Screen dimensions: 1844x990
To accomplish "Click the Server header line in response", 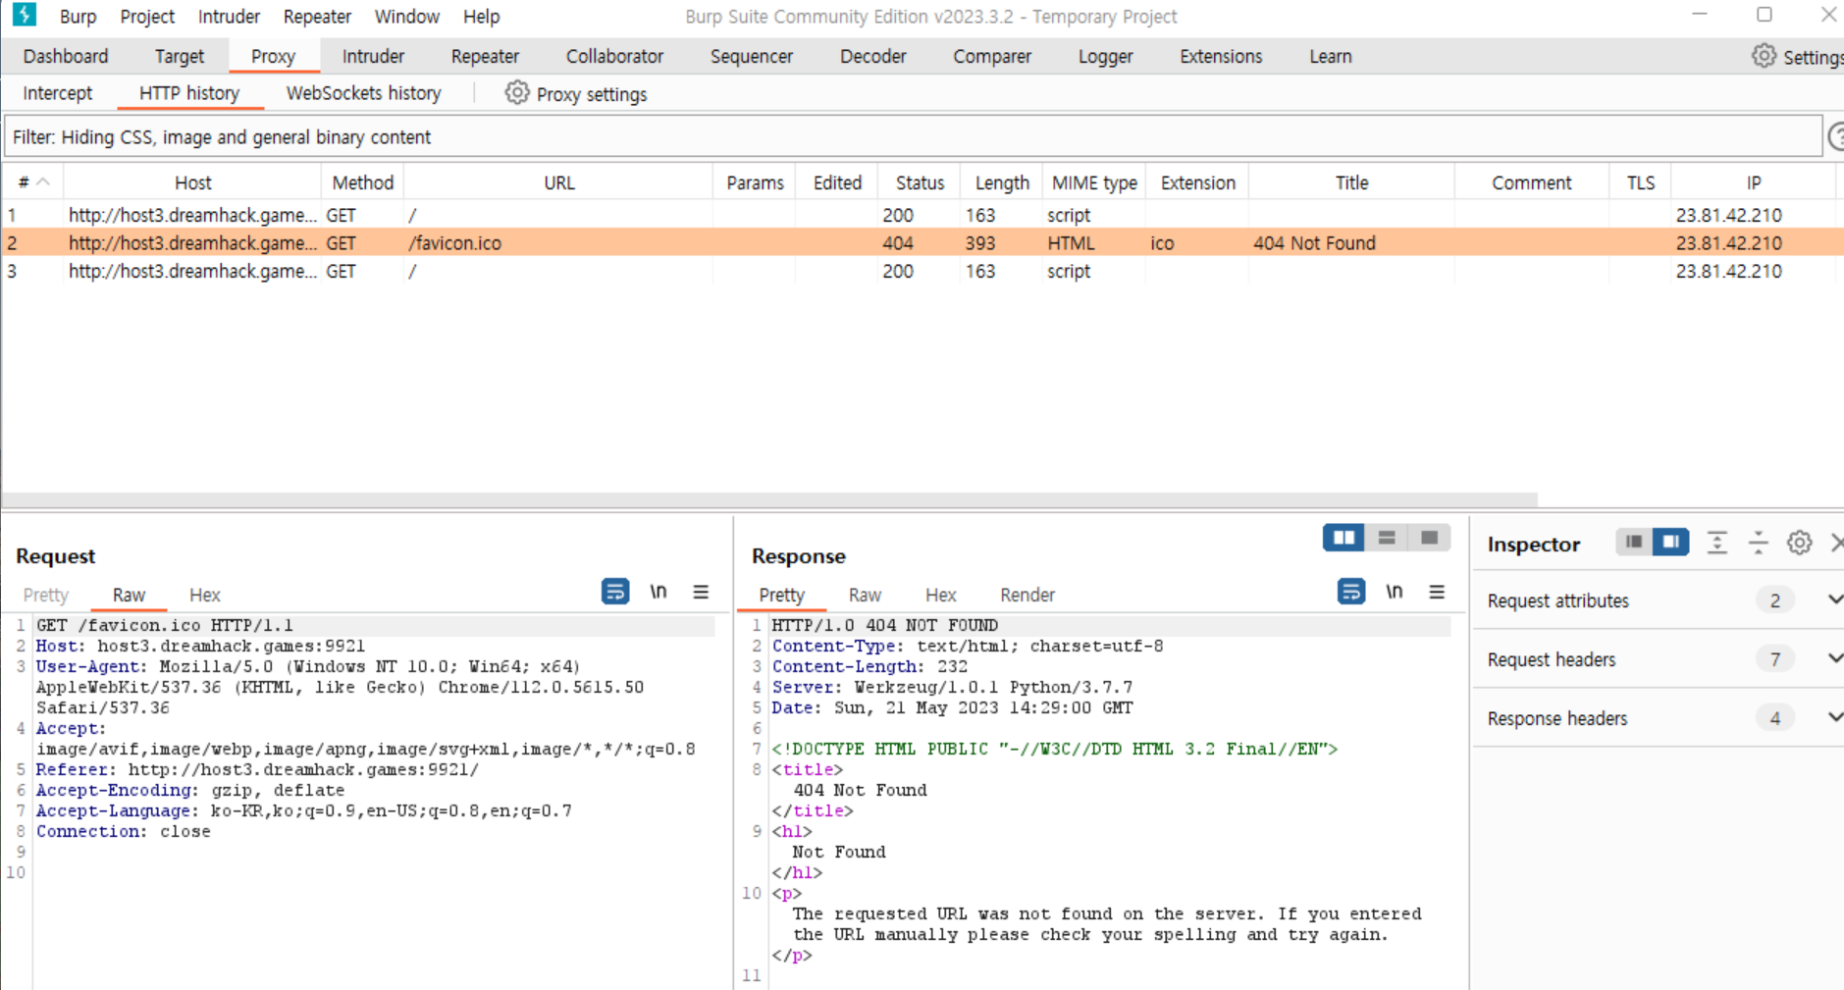I will click(952, 687).
